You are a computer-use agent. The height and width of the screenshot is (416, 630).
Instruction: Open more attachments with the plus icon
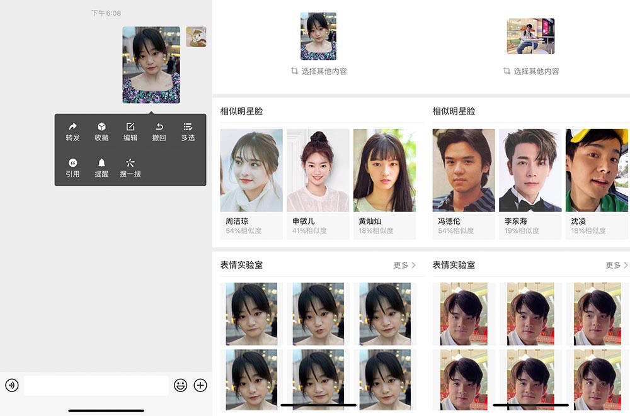(200, 385)
